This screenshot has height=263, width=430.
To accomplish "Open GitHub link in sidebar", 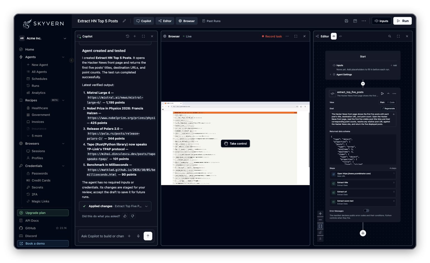I will point(30,228).
